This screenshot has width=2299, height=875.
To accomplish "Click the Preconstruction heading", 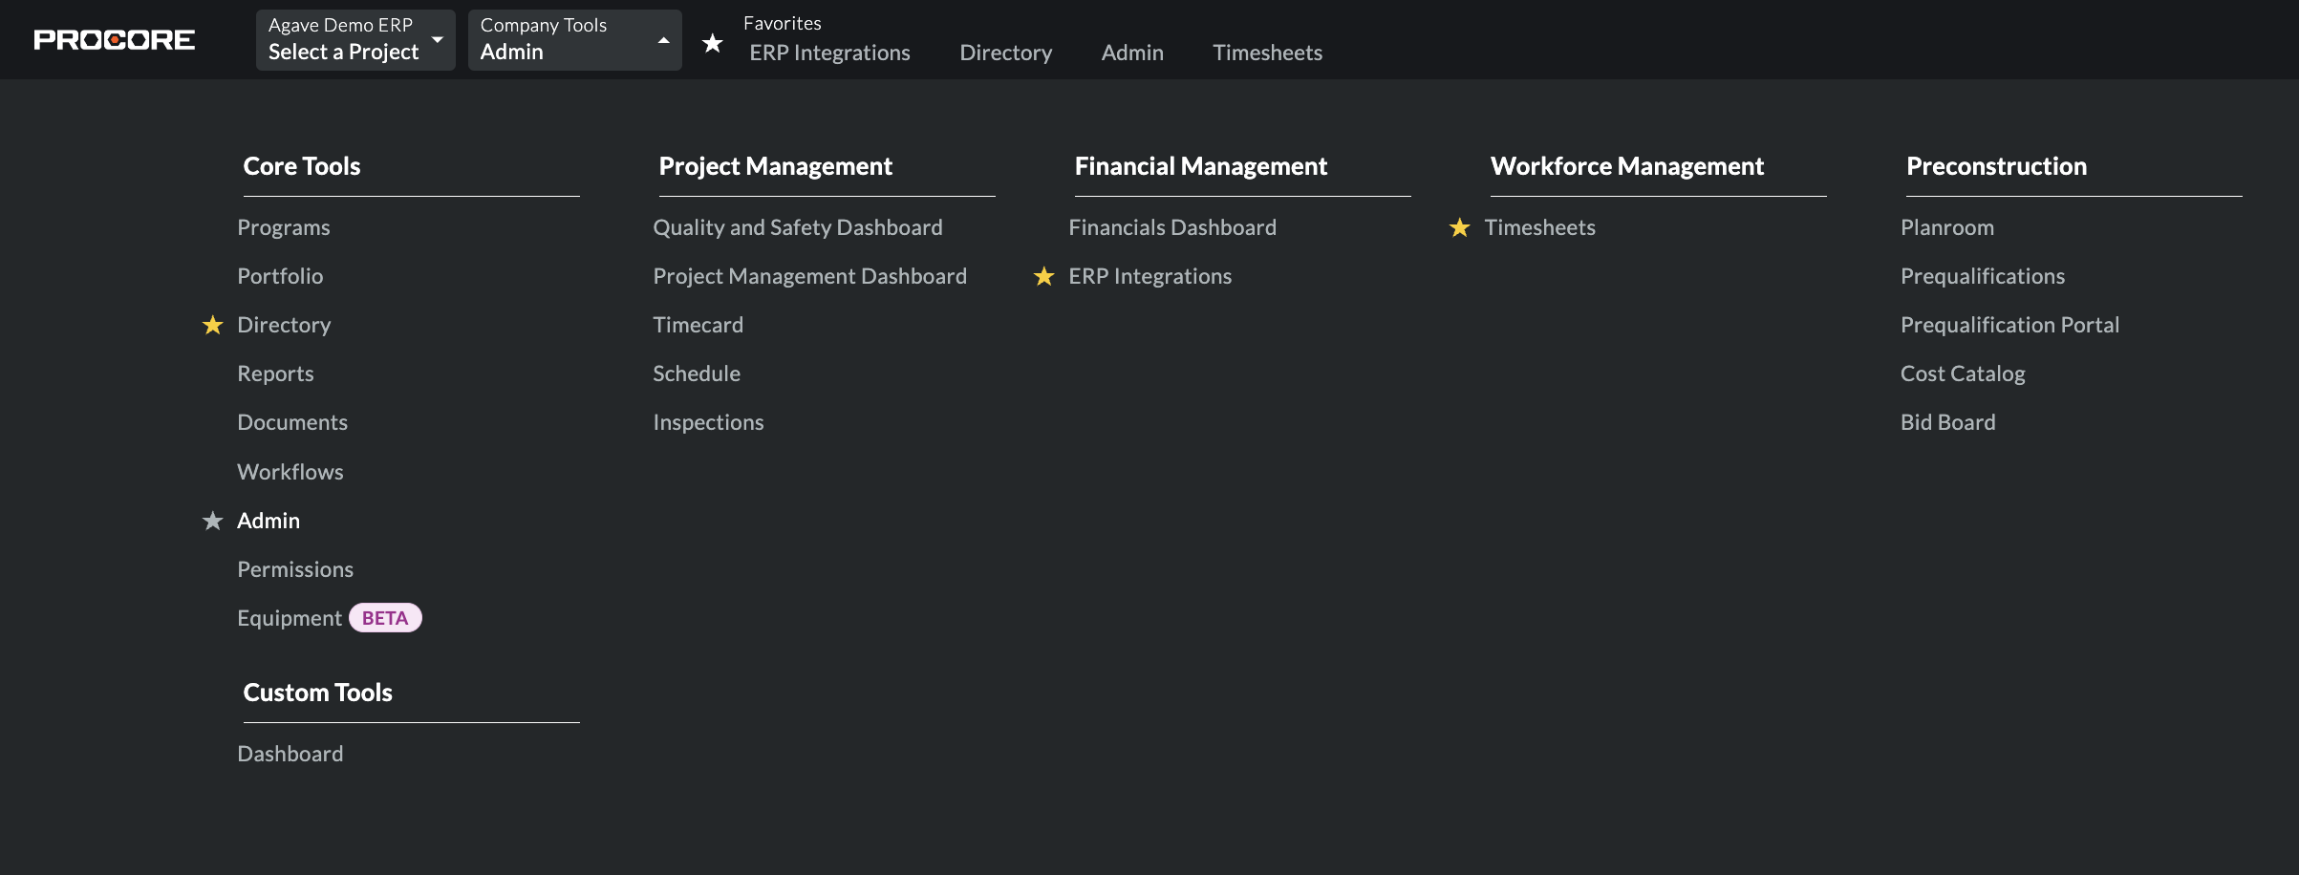I will click(1997, 166).
